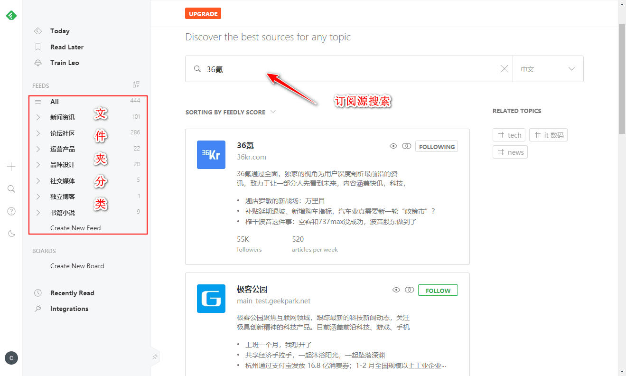Open Train Leo section

[65, 63]
